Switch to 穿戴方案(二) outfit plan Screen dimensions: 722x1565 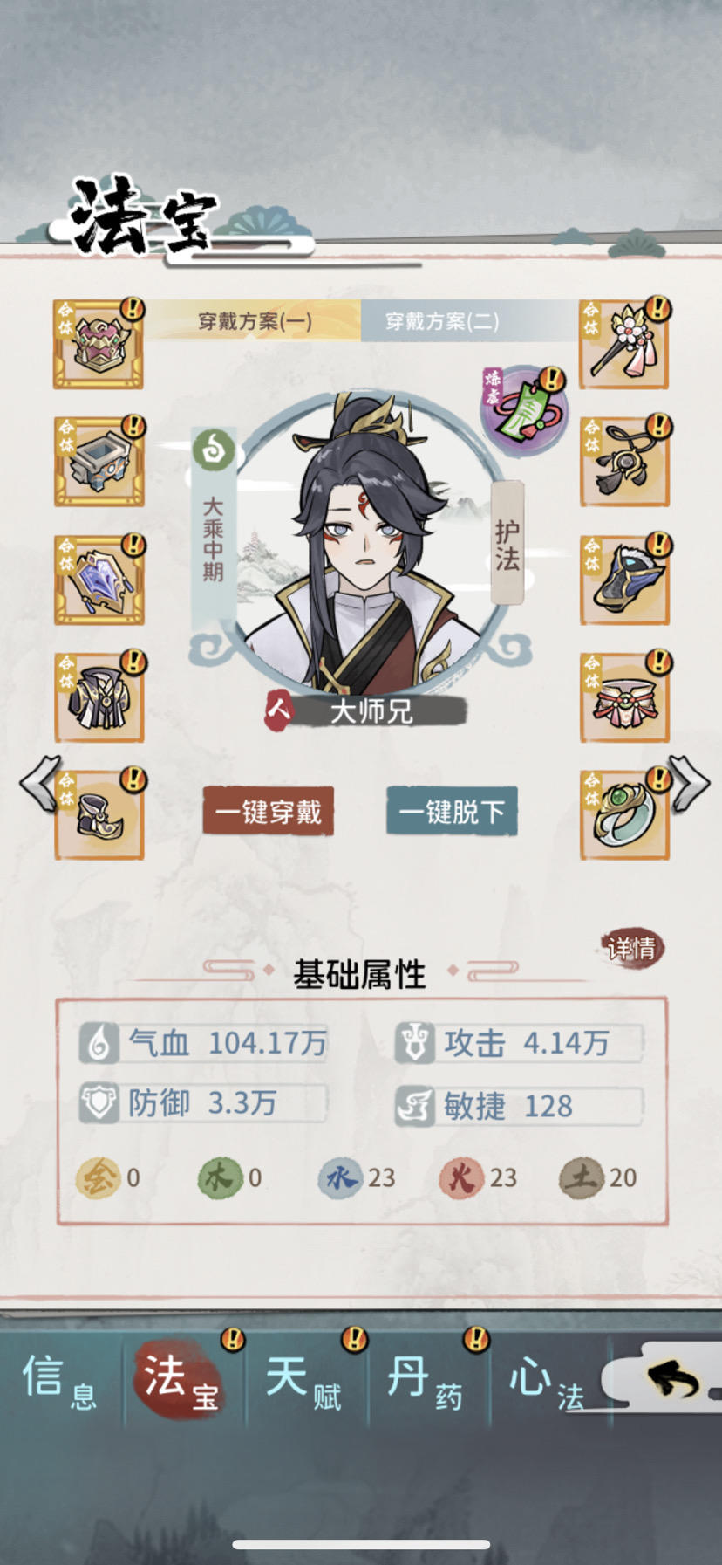tap(443, 321)
